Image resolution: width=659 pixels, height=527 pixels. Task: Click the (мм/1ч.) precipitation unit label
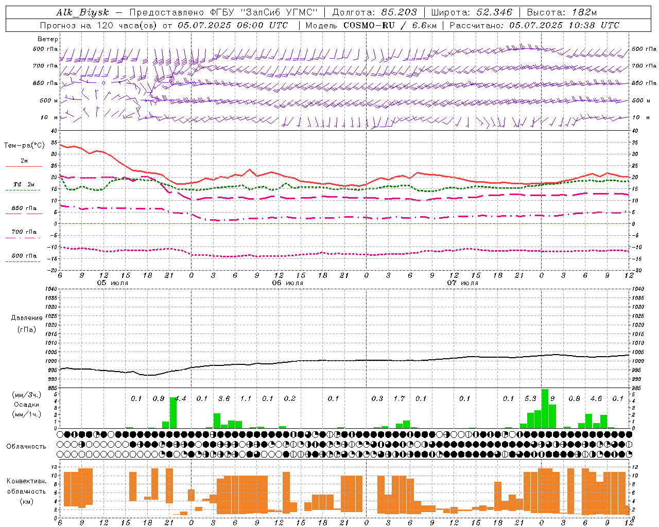pos(27,414)
